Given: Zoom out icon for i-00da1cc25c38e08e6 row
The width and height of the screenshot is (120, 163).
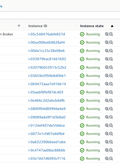Looking at the screenshot, I should pos(111,51).
